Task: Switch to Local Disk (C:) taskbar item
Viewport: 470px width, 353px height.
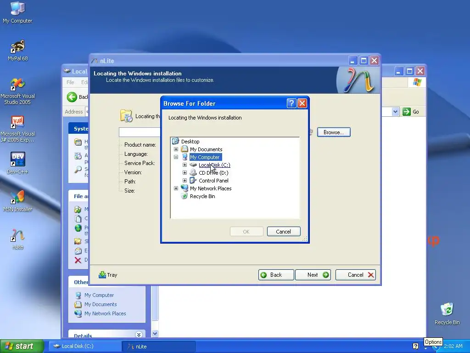Action: [x=85, y=346]
